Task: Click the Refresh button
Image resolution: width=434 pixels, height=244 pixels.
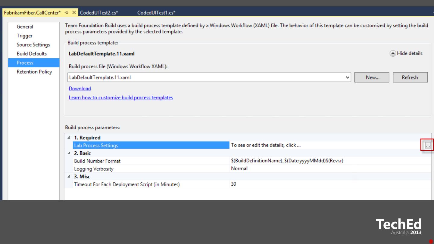Action: pos(410,78)
